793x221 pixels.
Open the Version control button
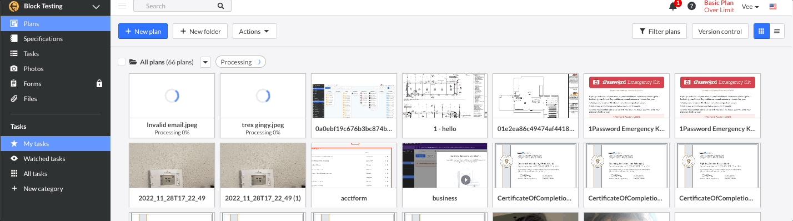click(x=720, y=32)
